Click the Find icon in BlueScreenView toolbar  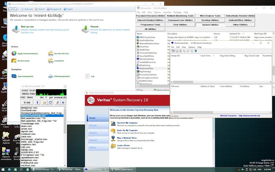(x=192, y=51)
